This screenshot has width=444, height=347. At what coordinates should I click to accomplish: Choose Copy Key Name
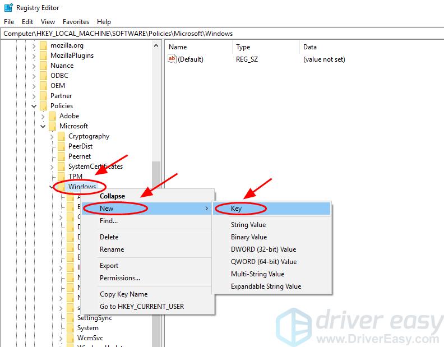pos(147,294)
